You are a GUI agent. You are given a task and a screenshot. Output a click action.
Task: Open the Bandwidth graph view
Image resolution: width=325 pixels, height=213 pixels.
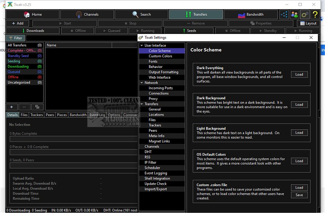pyautogui.click(x=250, y=15)
